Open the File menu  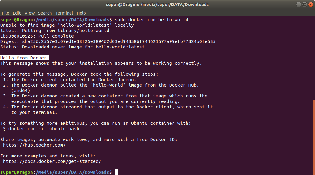click(x=5, y=13)
